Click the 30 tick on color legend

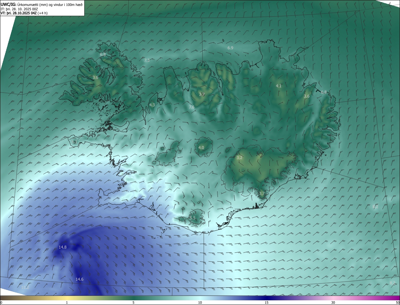coord(333,303)
